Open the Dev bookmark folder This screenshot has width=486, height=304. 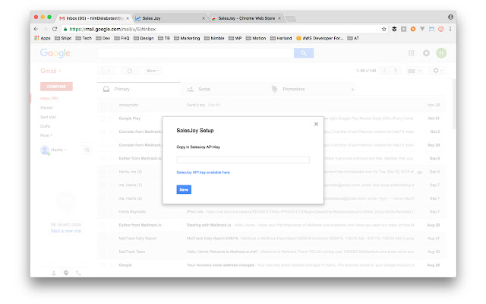[x=103, y=38]
